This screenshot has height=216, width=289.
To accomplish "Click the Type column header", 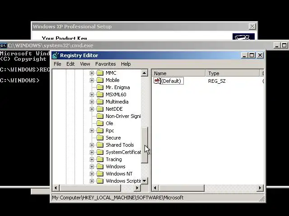I will 233,73.
